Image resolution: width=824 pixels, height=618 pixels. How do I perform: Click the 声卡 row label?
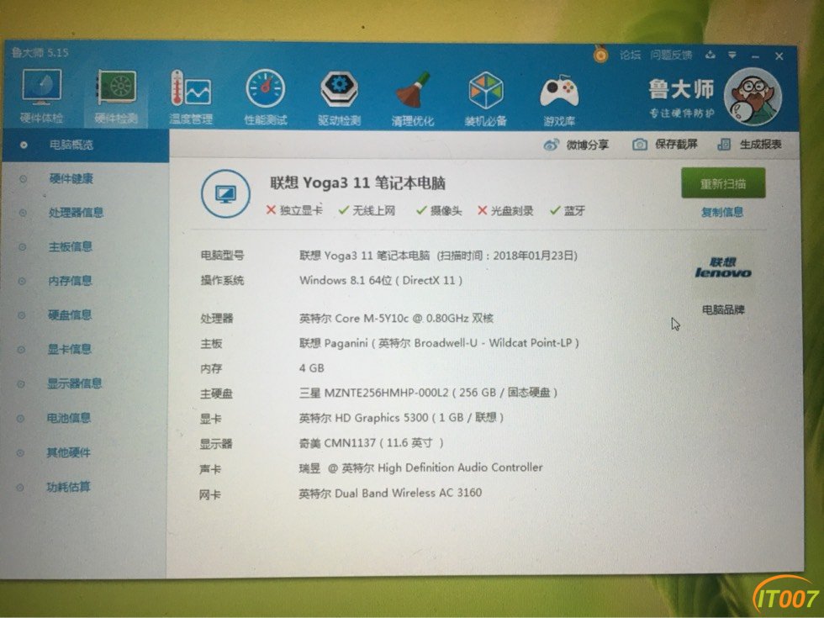(210, 469)
